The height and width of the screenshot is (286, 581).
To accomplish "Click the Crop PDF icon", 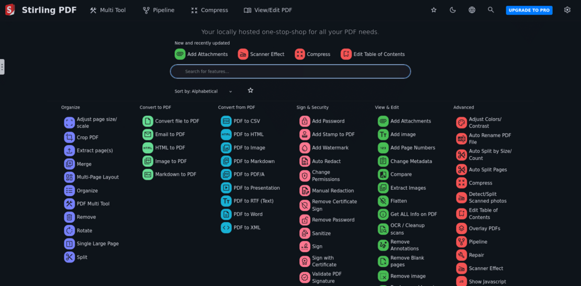I will click(69, 138).
